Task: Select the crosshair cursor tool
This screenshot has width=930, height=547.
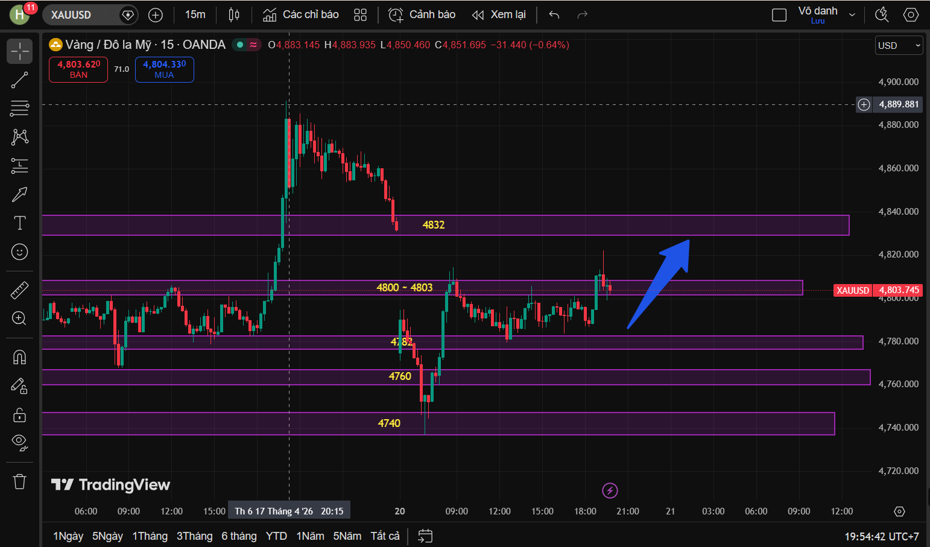Action: click(x=19, y=51)
